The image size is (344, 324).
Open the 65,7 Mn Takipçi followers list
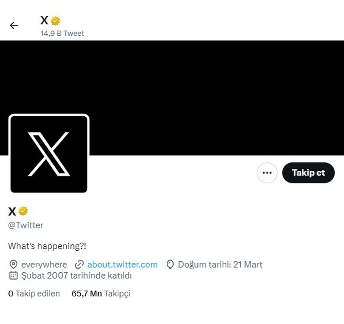tap(101, 294)
